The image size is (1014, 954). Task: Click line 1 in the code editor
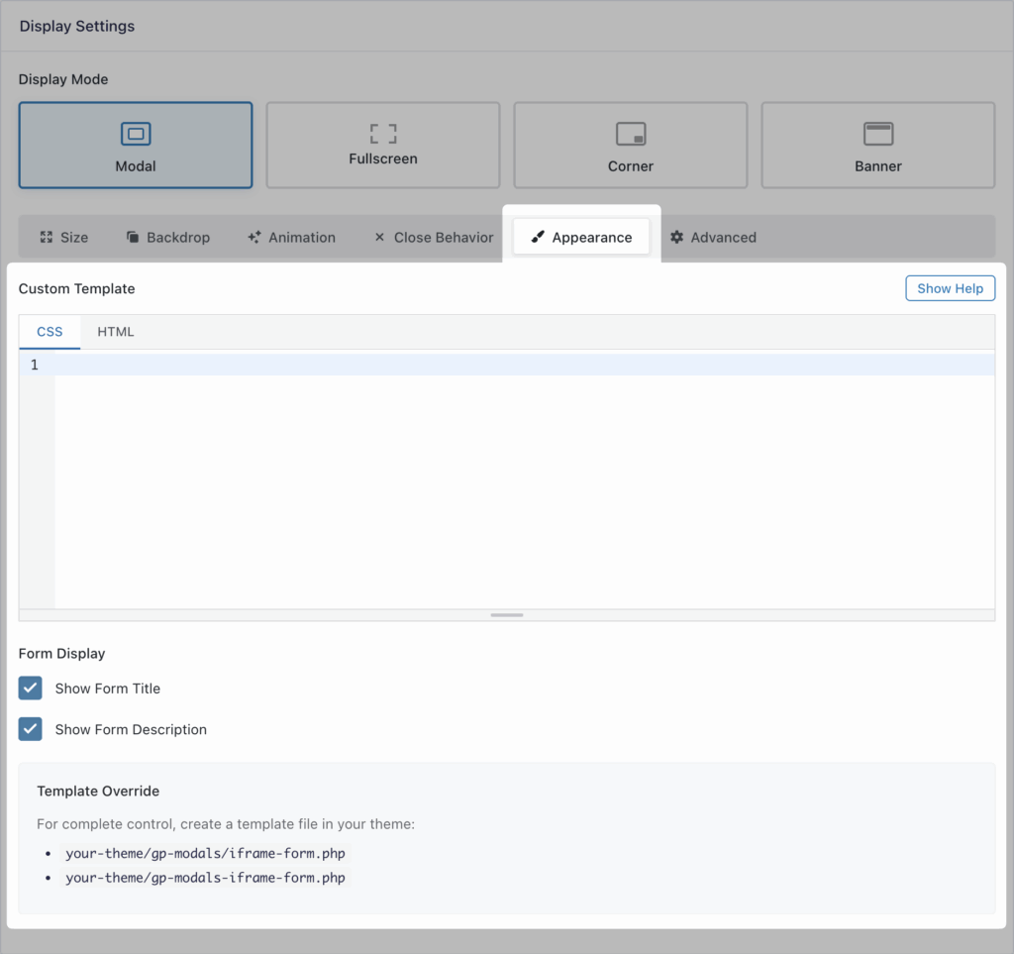click(x=495, y=366)
